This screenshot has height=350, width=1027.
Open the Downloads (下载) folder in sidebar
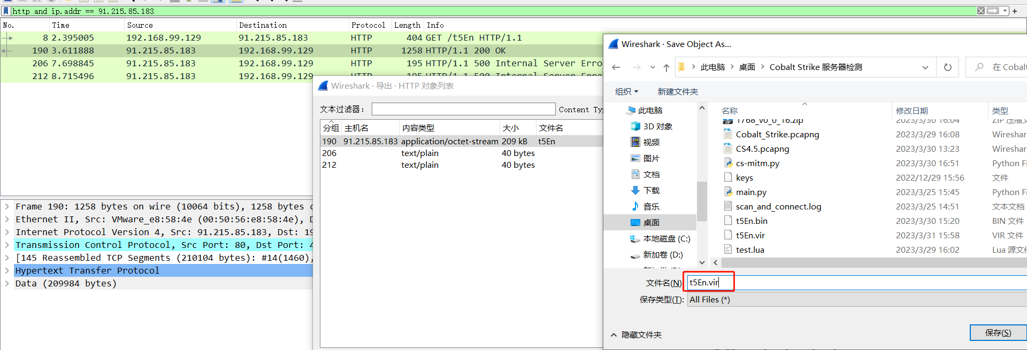pos(651,191)
